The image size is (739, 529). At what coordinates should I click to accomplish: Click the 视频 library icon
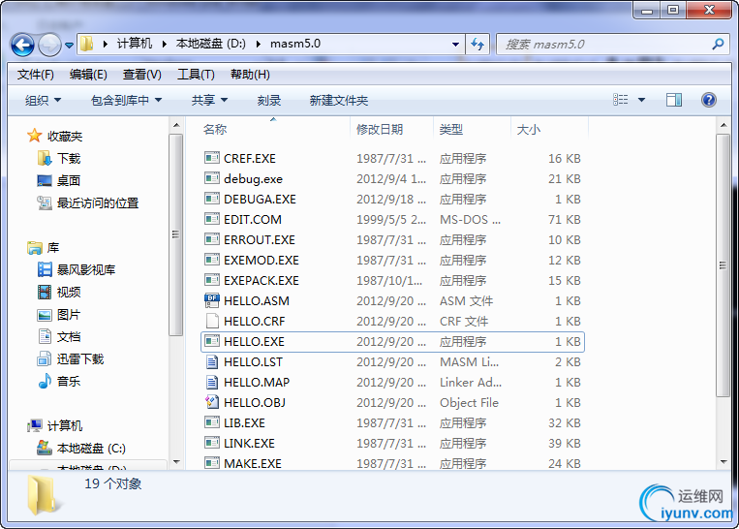(x=45, y=292)
